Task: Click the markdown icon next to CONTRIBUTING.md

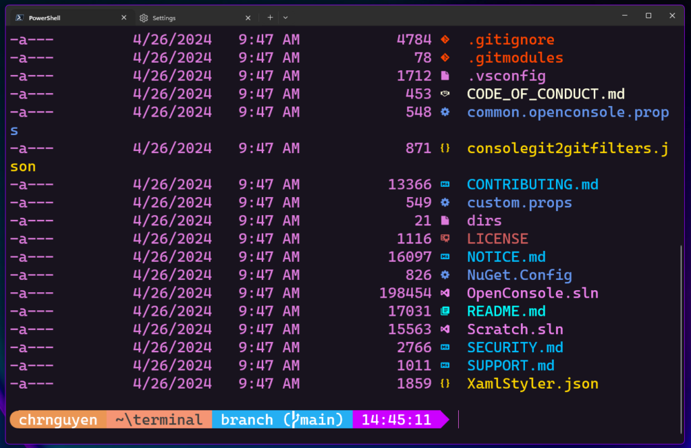Action: pyautogui.click(x=445, y=184)
